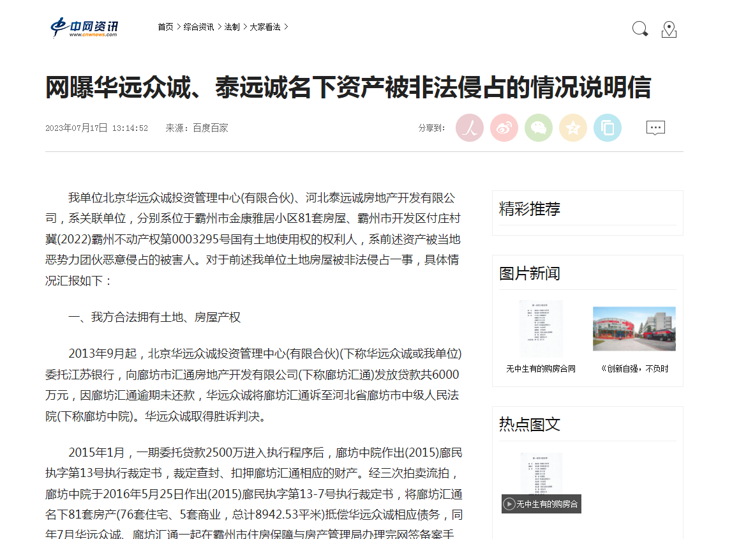Click the map location pin icon
This screenshot has width=732, height=539.
[669, 29]
